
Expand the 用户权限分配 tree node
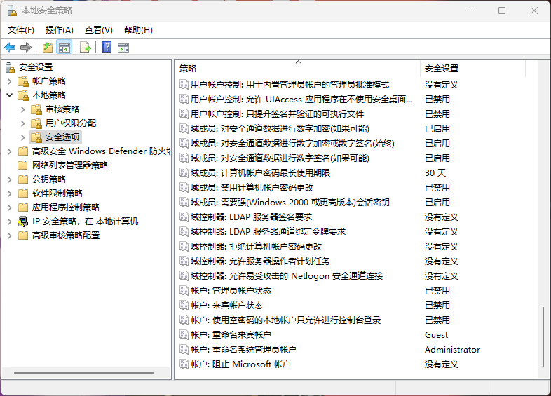point(23,123)
